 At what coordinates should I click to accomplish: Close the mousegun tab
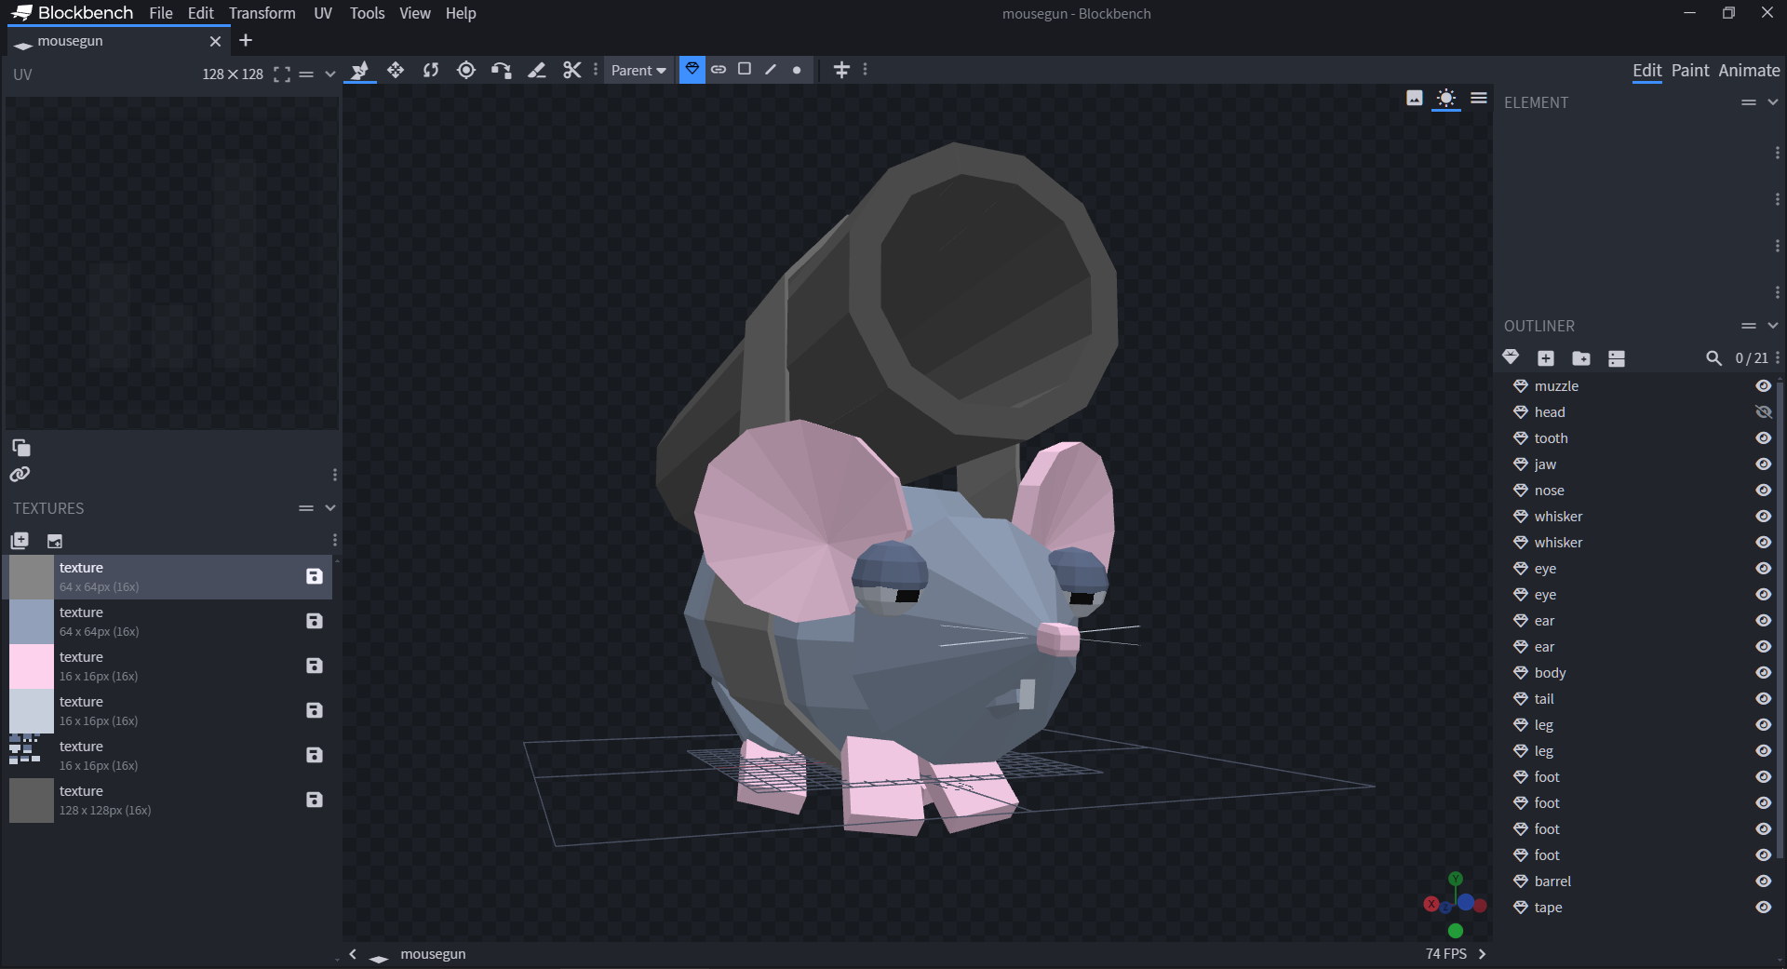point(216,42)
